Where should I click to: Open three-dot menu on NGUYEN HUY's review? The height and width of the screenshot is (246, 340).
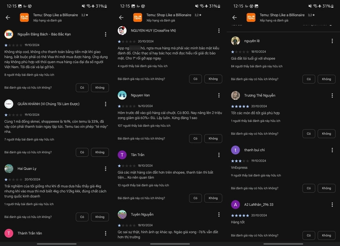[x=219, y=31]
